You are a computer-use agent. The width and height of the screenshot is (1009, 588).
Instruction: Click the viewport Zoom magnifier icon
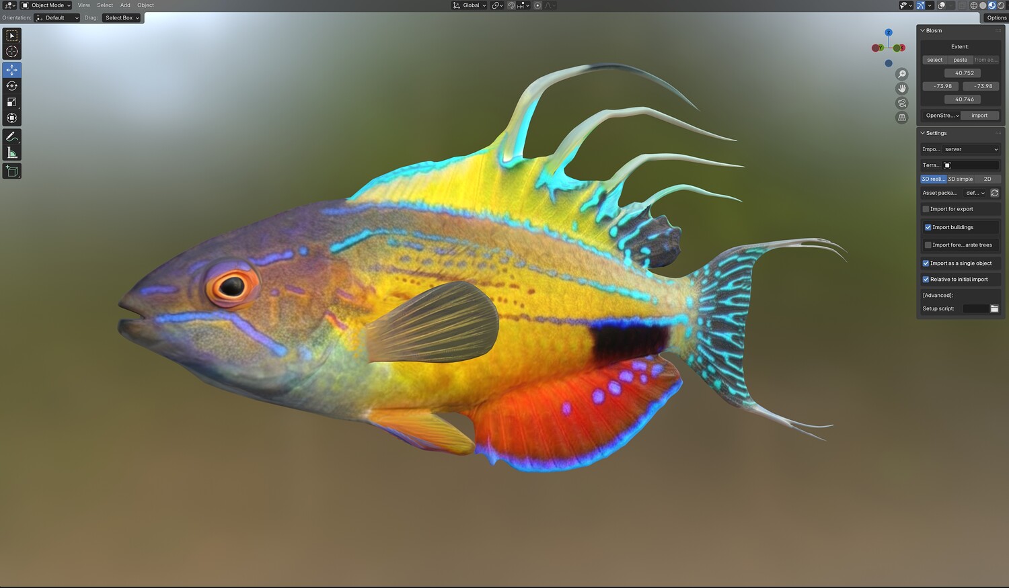point(902,74)
